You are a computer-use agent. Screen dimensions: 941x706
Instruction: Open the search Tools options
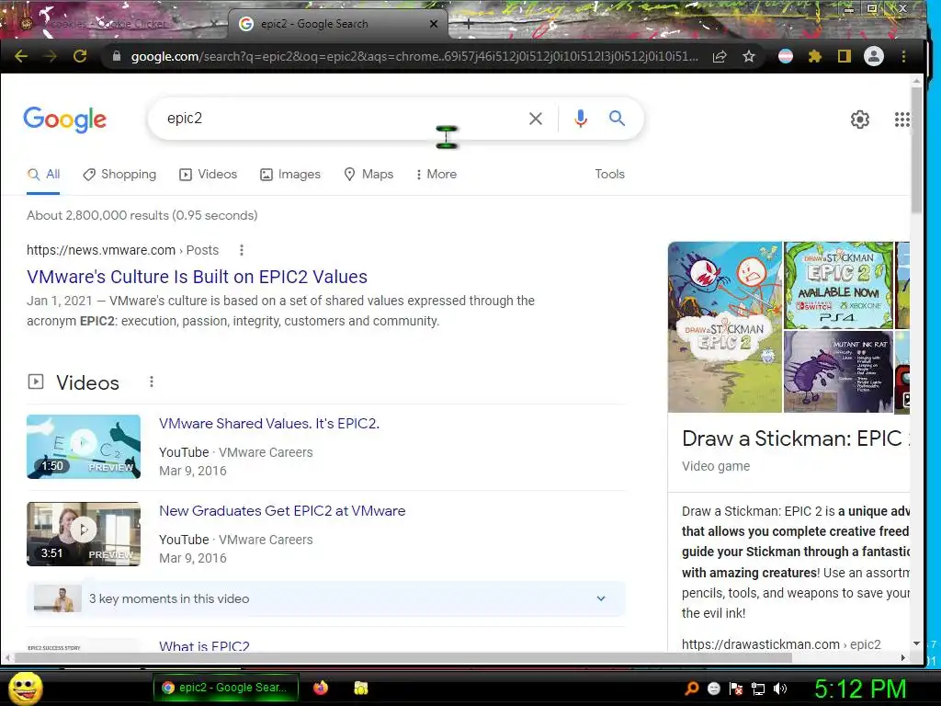[x=610, y=174]
